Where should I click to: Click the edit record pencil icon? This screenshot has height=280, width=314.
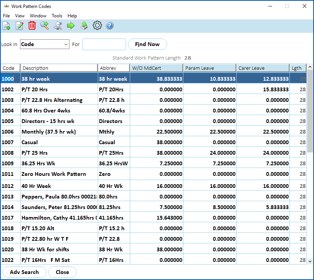point(19,26)
